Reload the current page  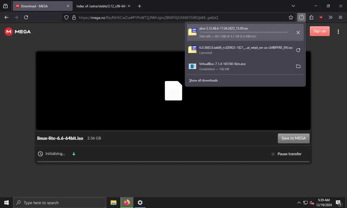[26, 17]
